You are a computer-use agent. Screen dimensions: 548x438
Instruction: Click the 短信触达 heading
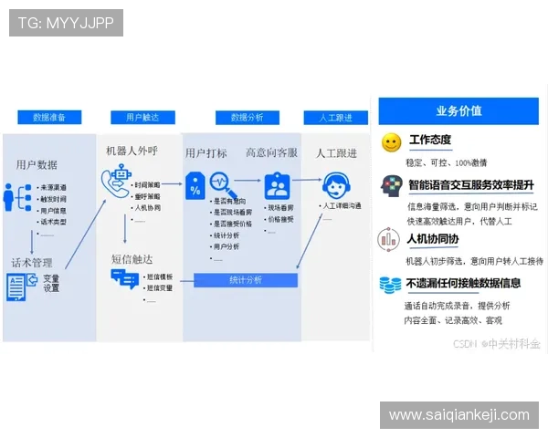(132, 259)
